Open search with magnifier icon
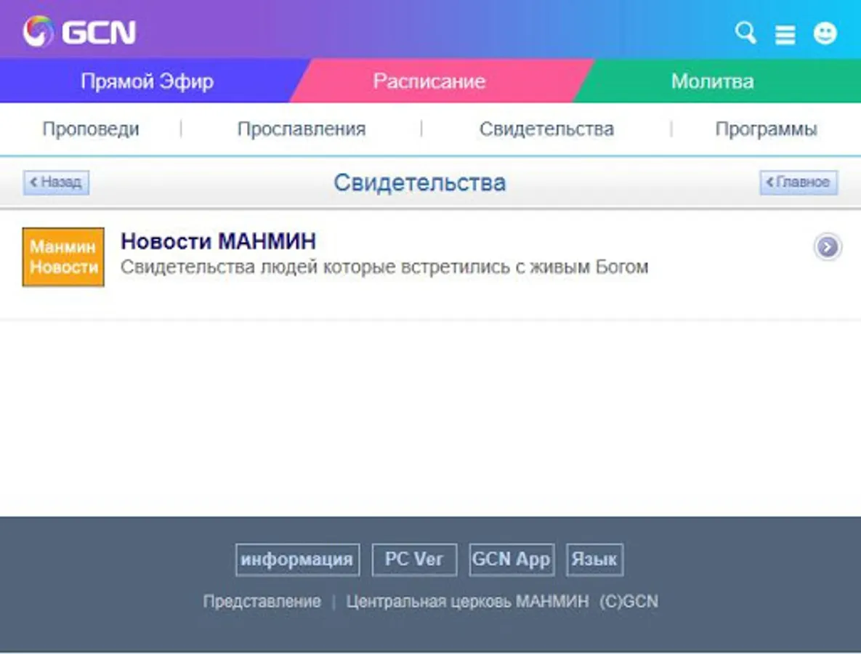 tap(745, 33)
